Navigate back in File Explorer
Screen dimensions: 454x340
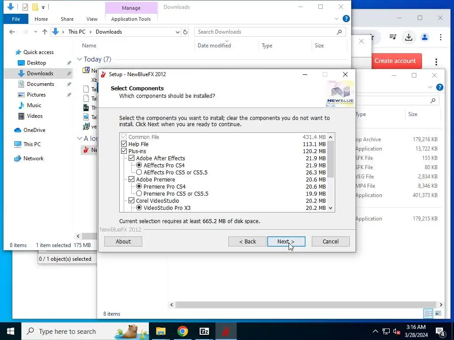12,32
